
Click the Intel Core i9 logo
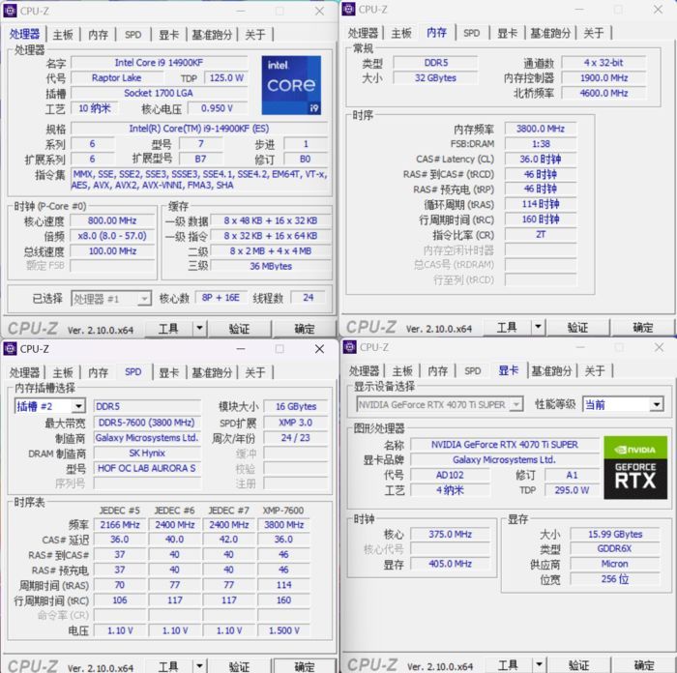click(291, 85)
